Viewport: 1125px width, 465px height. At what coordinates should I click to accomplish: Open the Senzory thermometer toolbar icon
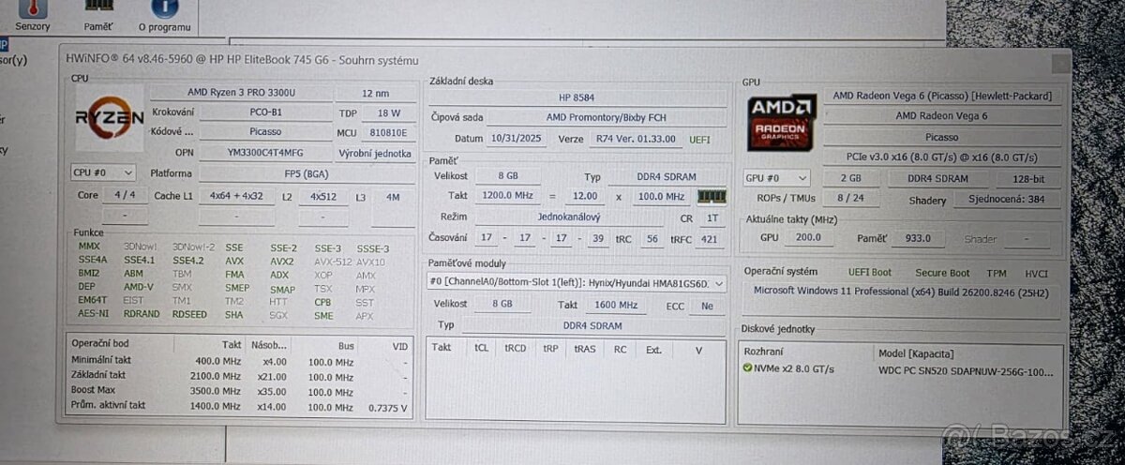pos(32,8)
